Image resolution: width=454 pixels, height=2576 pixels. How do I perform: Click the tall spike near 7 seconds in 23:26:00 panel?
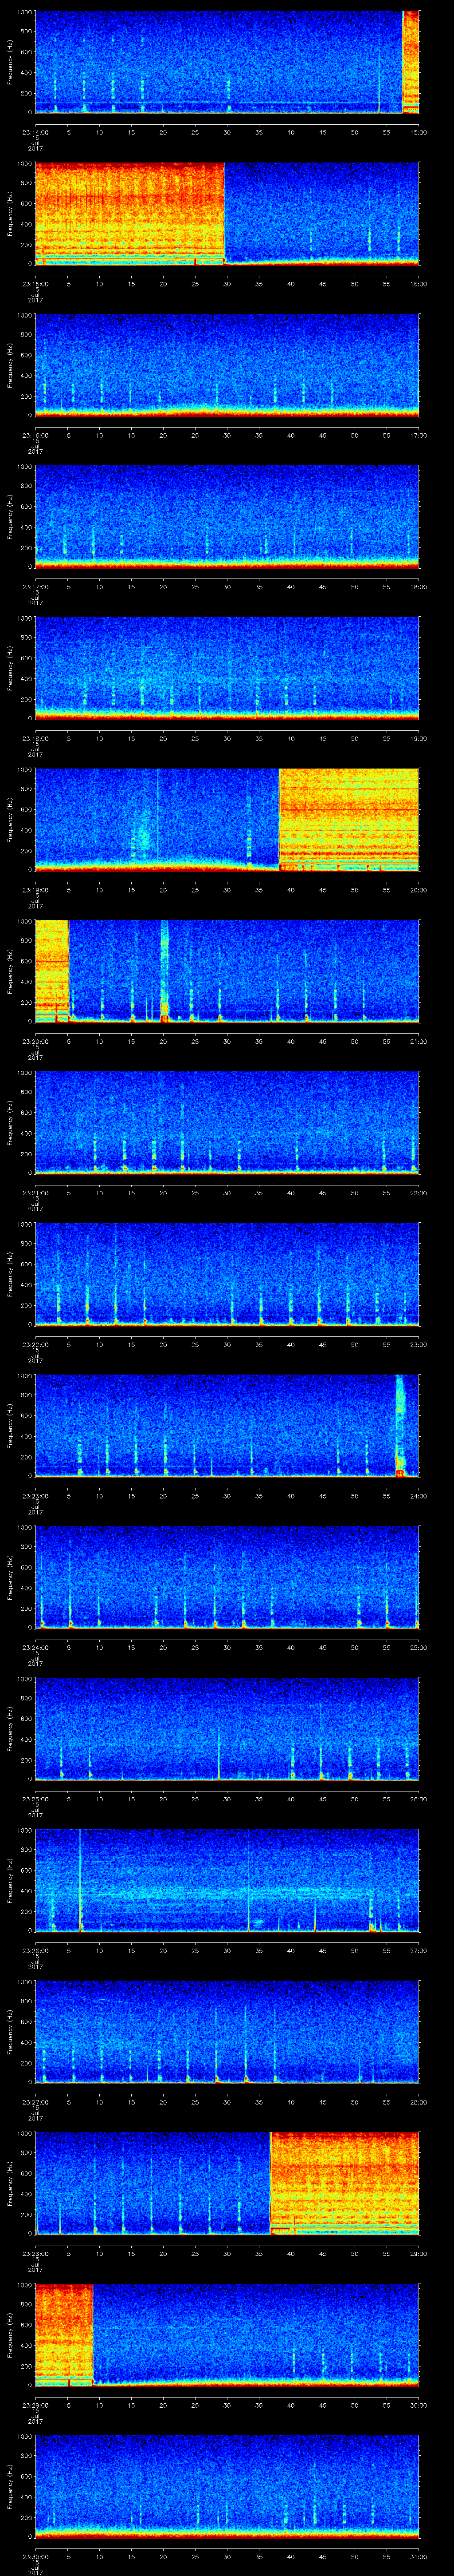(x=81, y=1880)
